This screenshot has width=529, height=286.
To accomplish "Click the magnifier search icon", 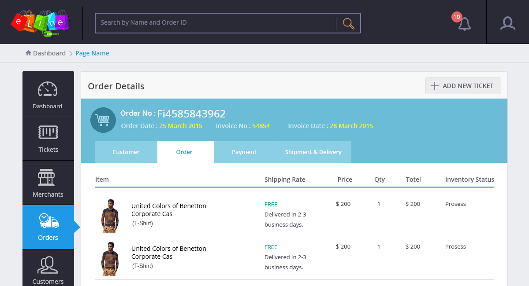I will click(348, 23).
